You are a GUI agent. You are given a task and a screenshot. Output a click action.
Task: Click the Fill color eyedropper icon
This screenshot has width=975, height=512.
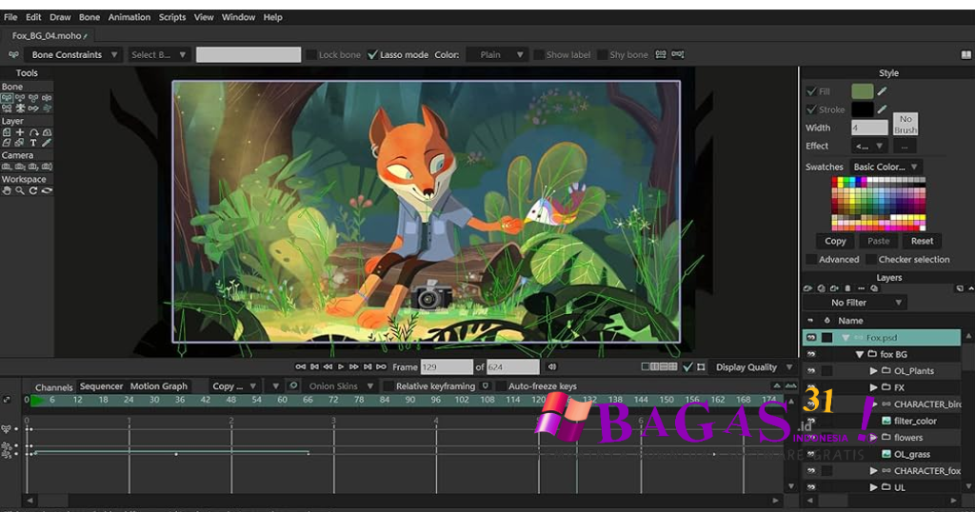click(883, 91)
